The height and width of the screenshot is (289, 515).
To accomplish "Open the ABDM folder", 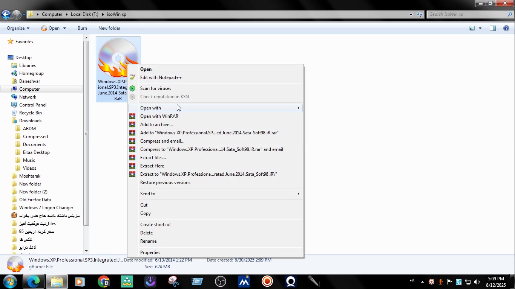I will pos(29,129).
